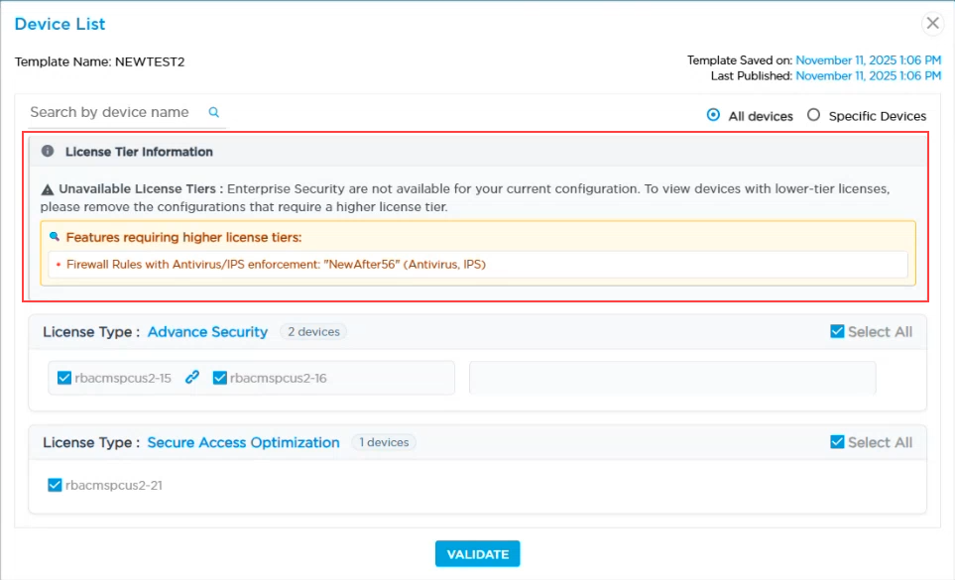Uncheck the rbacmspcus2-21 device checkbox
Image resolution: width=955 pixels, height=580 pixels.
pos(55,486)
